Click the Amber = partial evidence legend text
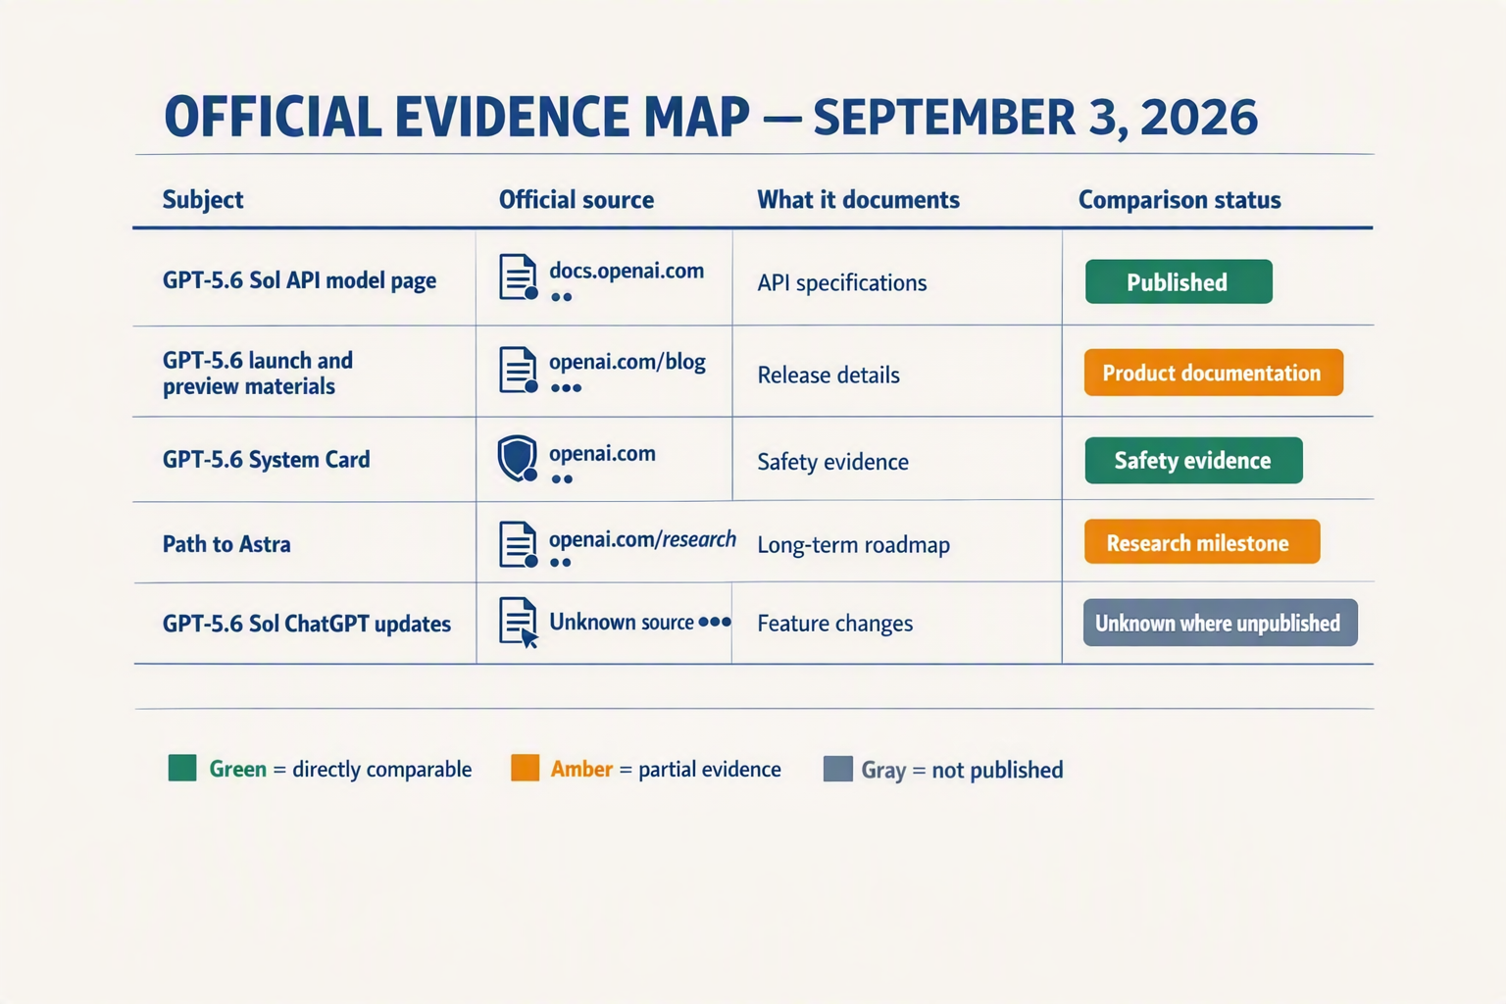Viewport: 1506px width, 1004px height. click(666, 769)
